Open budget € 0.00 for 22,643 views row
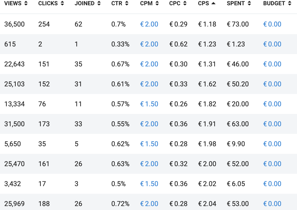The width and height of the screenshot is (297, 210). tap(272, 64)
